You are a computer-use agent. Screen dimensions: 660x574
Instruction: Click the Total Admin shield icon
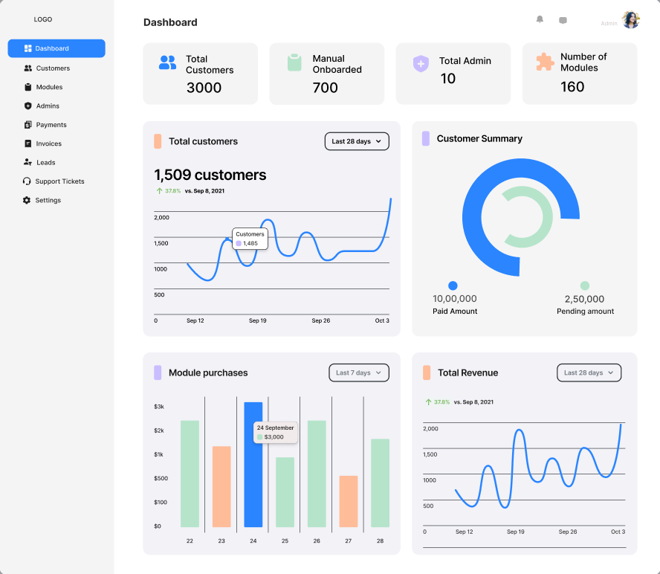[x=421, y=63]
